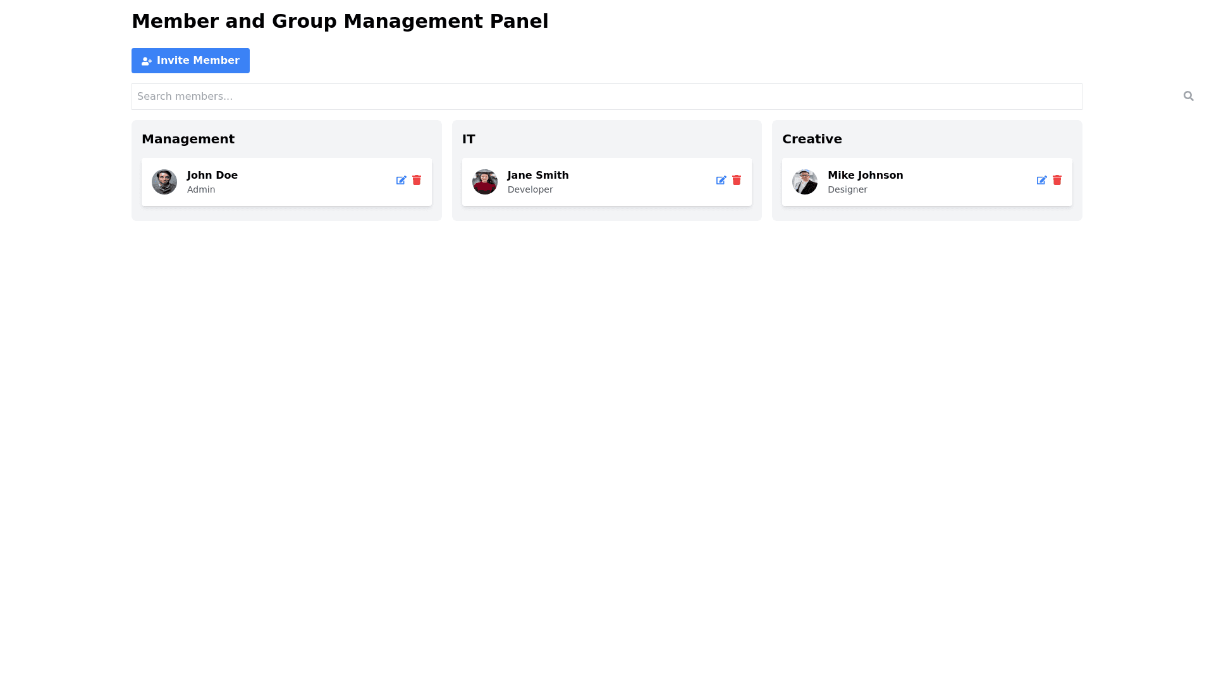Remove Jane Smith with trash icon

[x=737, y=181]
